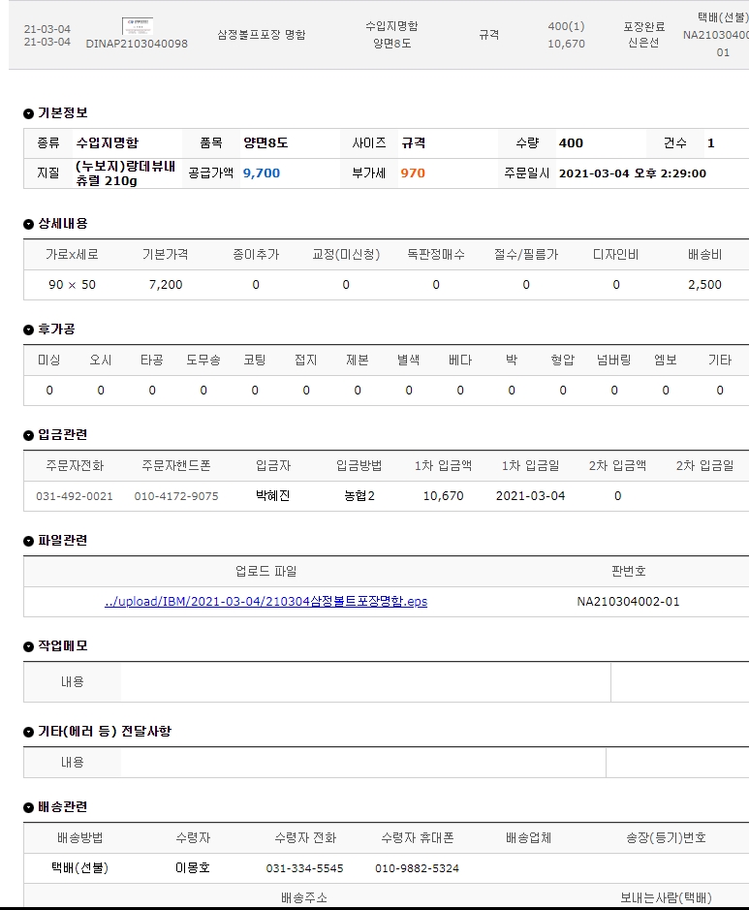Click the 작업메모 section bullet icon

click(29, 647)
